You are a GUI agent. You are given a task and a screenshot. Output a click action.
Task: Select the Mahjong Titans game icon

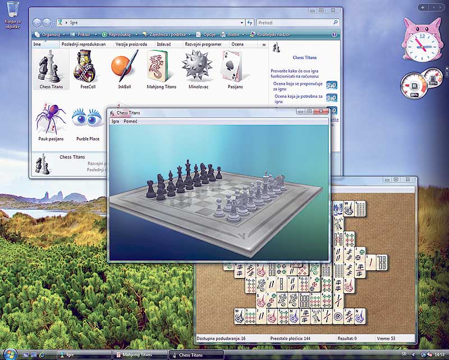click(x=161, y=69)
